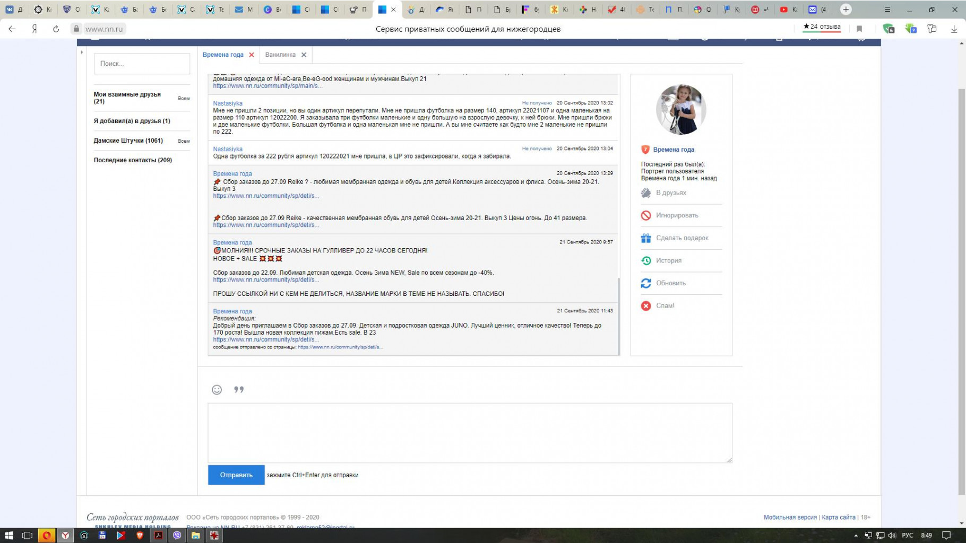Open the green shield extension with badge 6

889,29
